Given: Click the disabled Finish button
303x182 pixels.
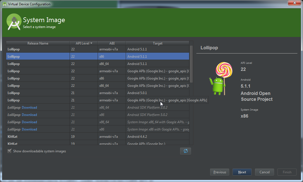Looking at the screenshot, I should [287, 172].
